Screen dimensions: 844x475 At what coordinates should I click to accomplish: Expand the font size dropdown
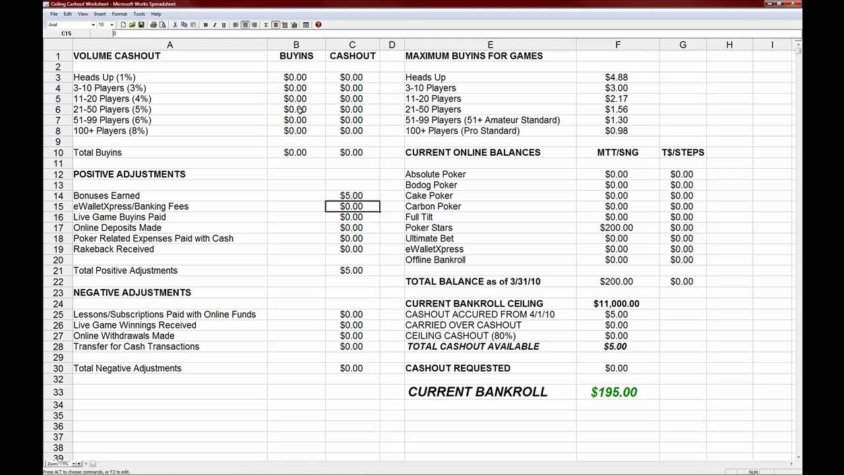pos(112,25)
